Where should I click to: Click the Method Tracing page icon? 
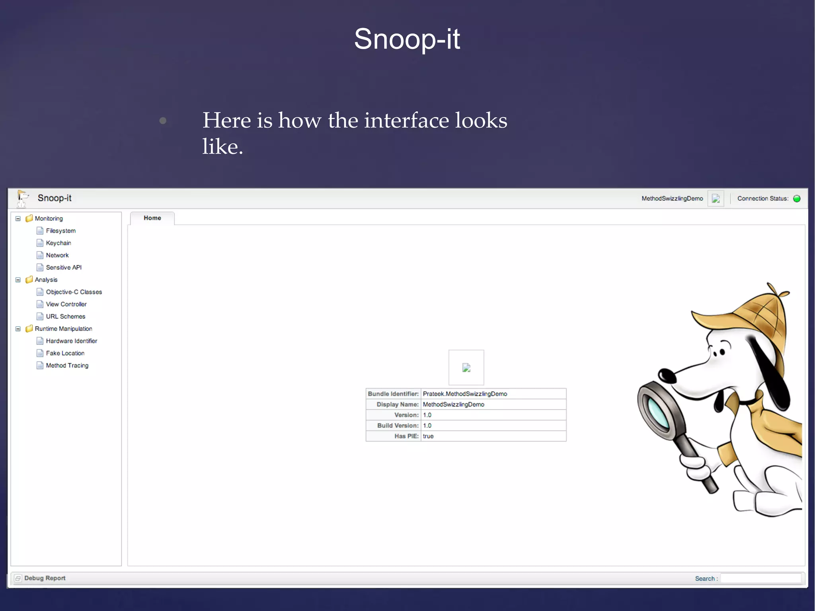40,365
